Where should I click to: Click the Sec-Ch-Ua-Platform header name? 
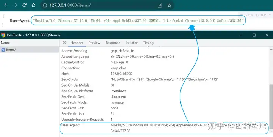click(77, 91)
